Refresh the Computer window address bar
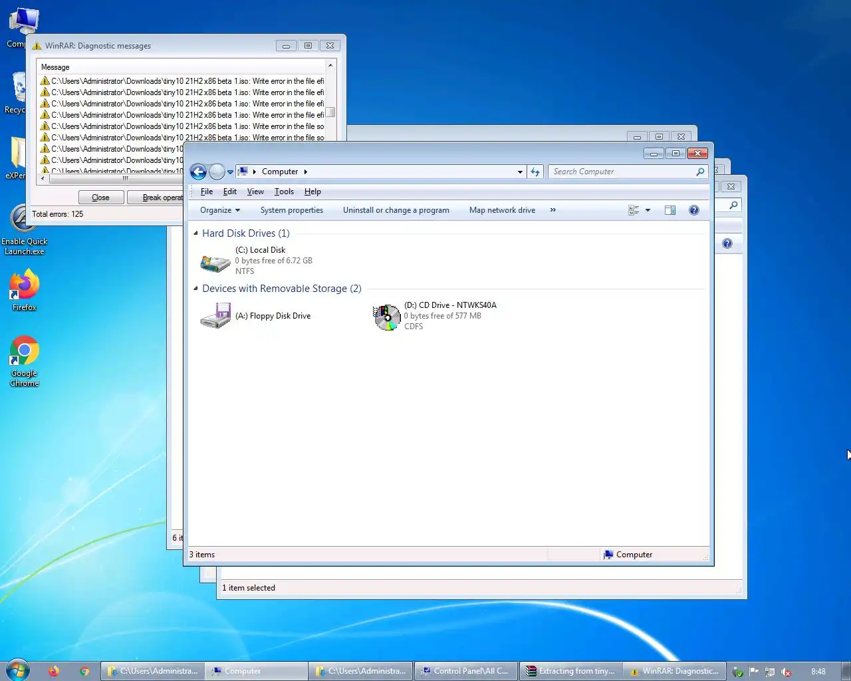851x681 pixels. [x=535, y=172]
